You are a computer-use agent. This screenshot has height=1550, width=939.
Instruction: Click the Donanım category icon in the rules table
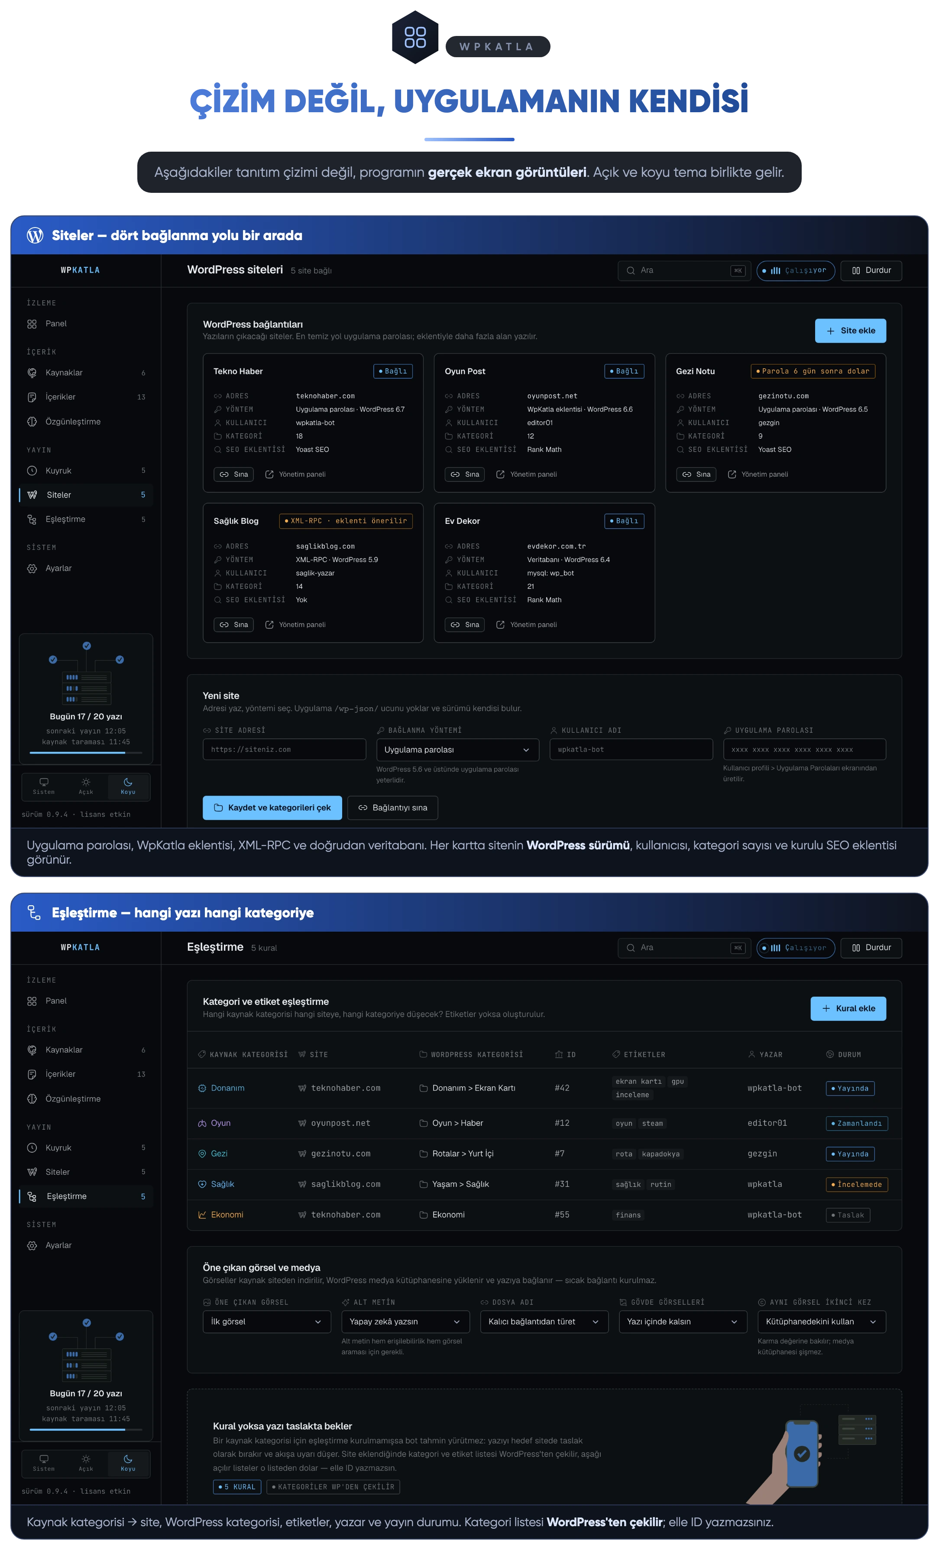[x=203, y=1088]
